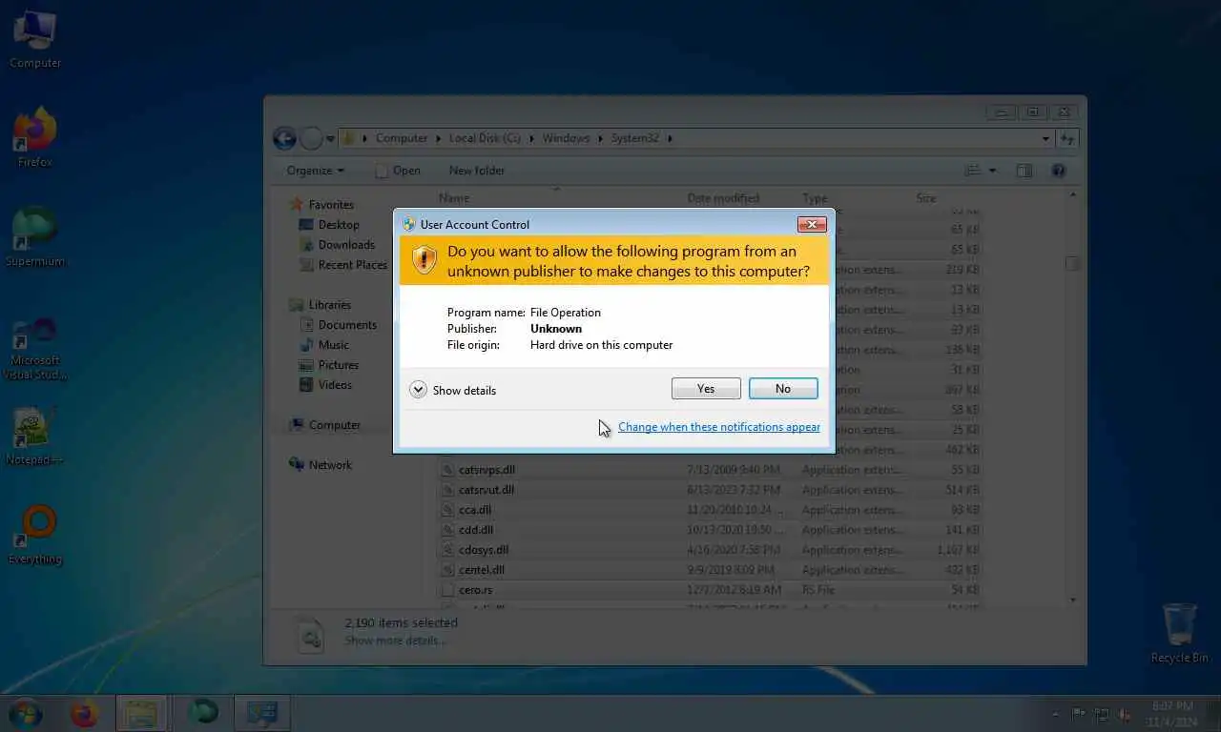Open the address bar history dropdown
Screen dimensions: 1221x732
click(x=1045, y=138)
